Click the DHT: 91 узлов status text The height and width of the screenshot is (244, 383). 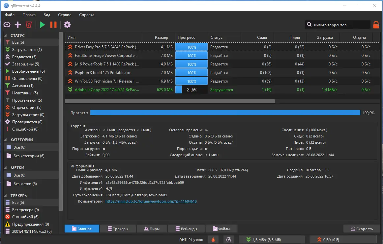click(191, 240)
